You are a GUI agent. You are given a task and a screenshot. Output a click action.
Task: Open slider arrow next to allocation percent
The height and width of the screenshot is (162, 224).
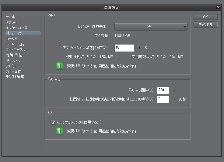(139, 48)
